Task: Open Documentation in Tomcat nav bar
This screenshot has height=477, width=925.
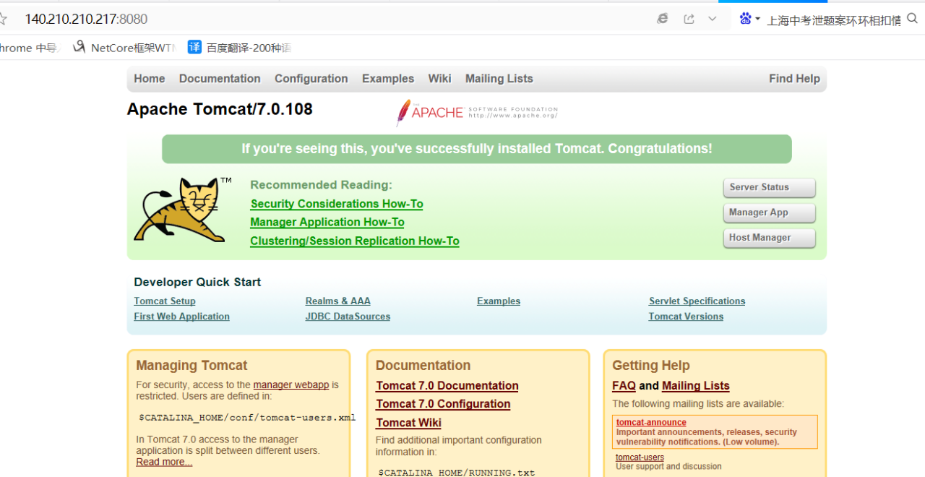Action: (220, 79)
